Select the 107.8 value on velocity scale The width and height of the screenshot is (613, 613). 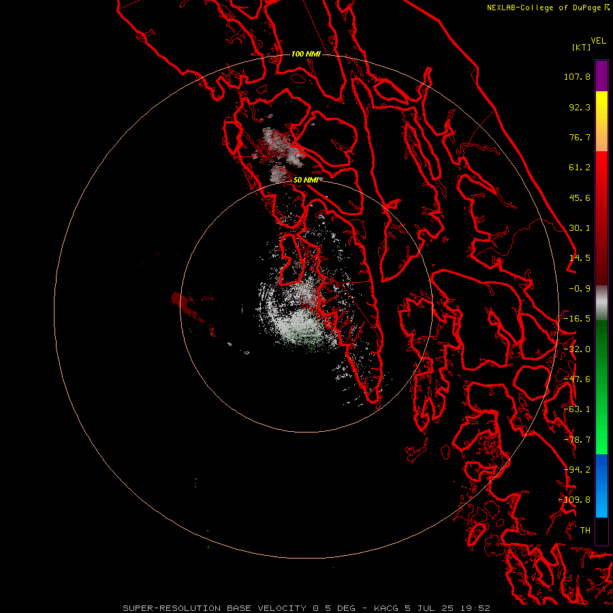(577, 76)
